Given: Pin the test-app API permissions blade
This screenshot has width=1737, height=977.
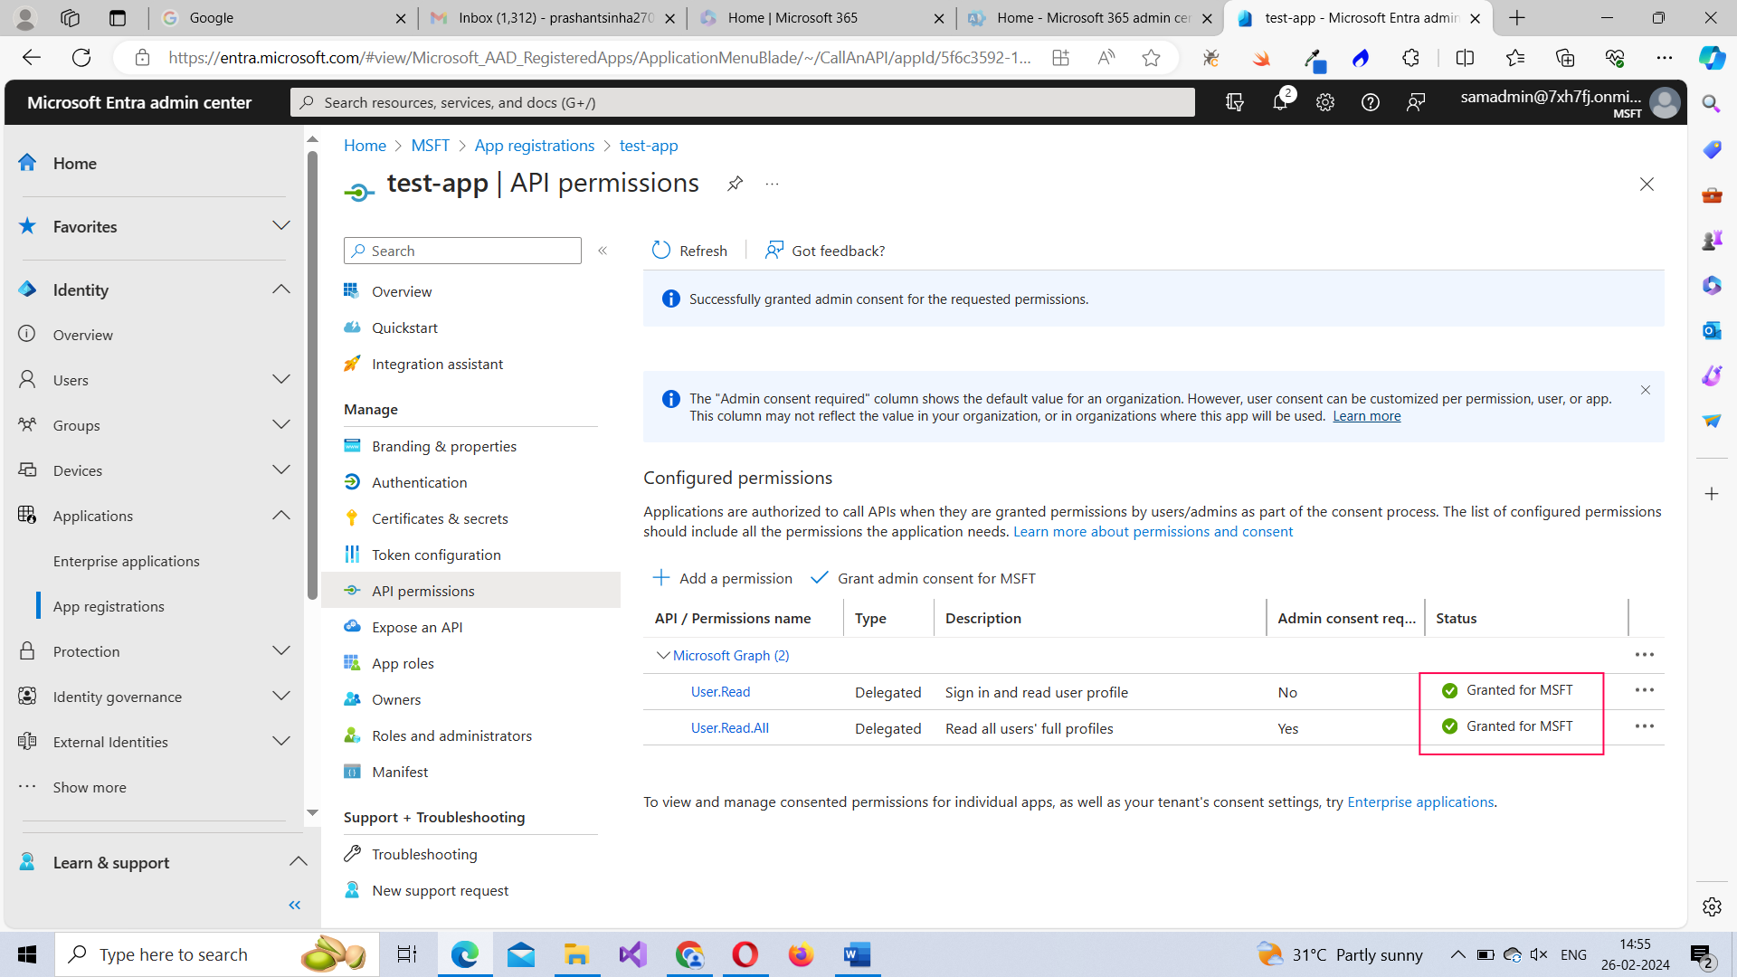Looking at the screenshot, I should (x=735, y=184).
